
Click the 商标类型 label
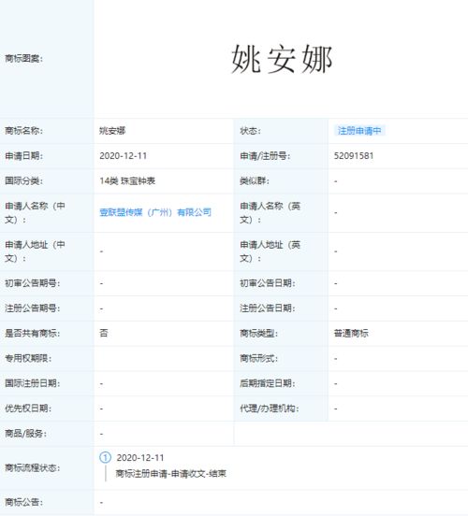[x=258, y=334]
